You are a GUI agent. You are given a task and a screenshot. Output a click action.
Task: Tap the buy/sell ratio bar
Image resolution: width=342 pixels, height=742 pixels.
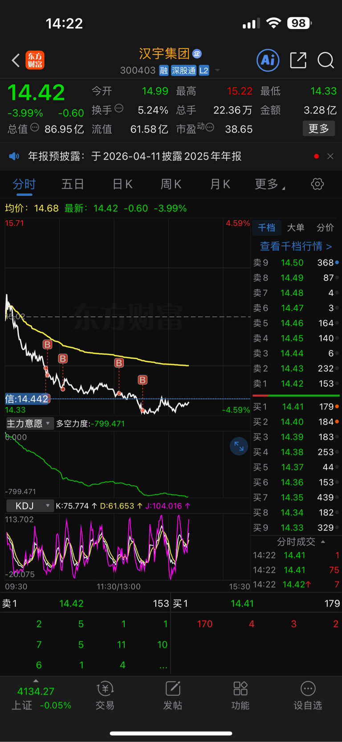click(296, 395)
